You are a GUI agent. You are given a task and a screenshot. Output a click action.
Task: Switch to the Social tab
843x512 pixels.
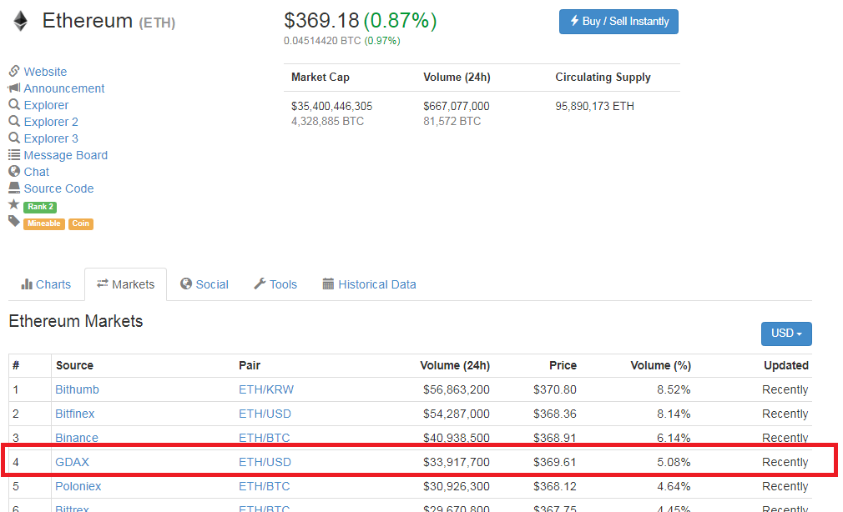click(x=204, y=284)
